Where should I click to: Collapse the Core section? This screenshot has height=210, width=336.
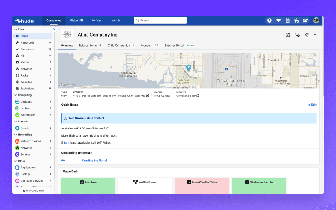click(16, 30)
